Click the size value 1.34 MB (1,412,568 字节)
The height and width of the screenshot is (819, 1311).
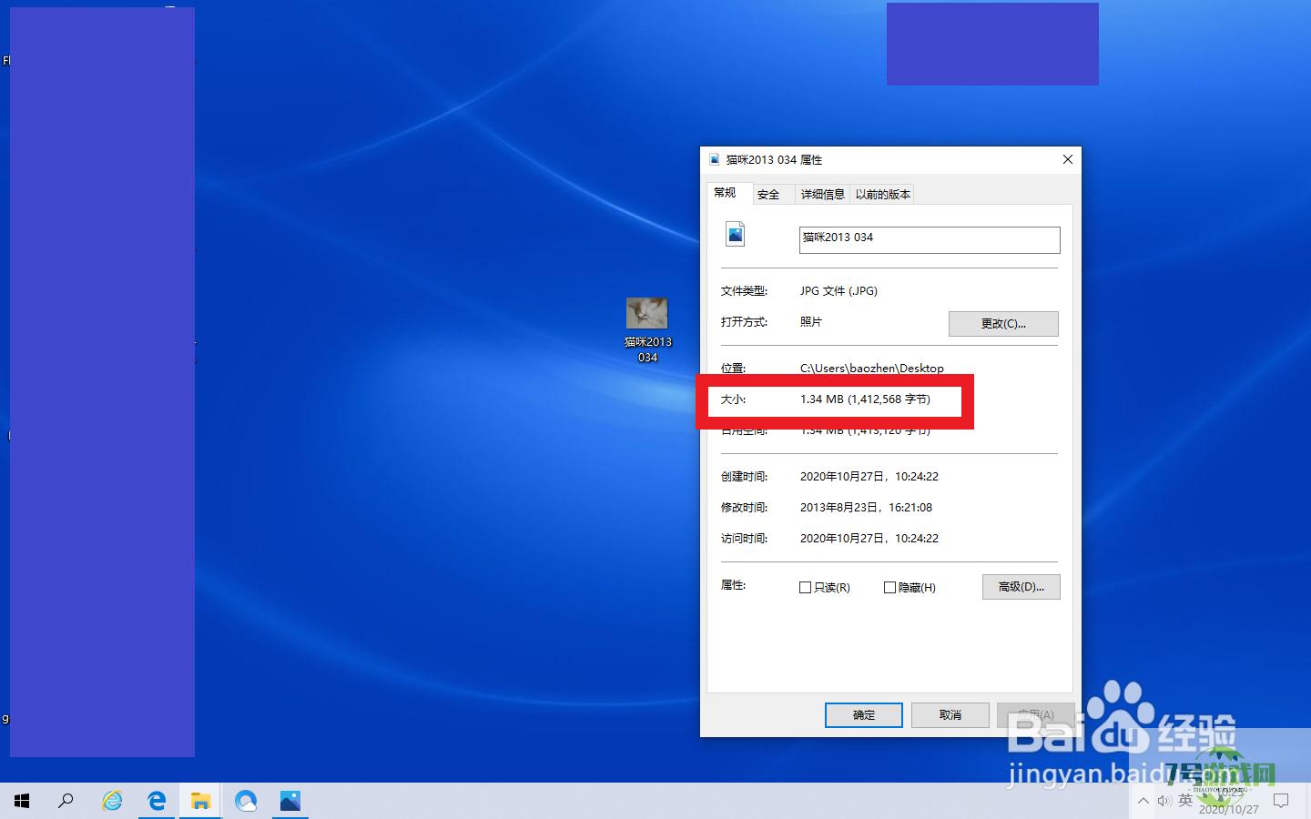click(865, 399)
